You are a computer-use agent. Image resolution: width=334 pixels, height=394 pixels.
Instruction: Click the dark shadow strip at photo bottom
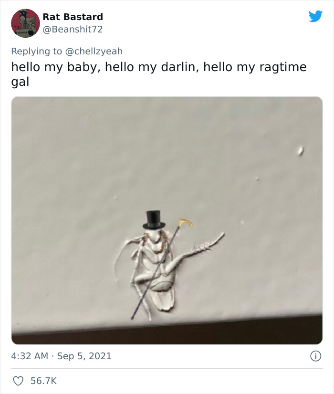pyautogui.click(x=167, y=334)
